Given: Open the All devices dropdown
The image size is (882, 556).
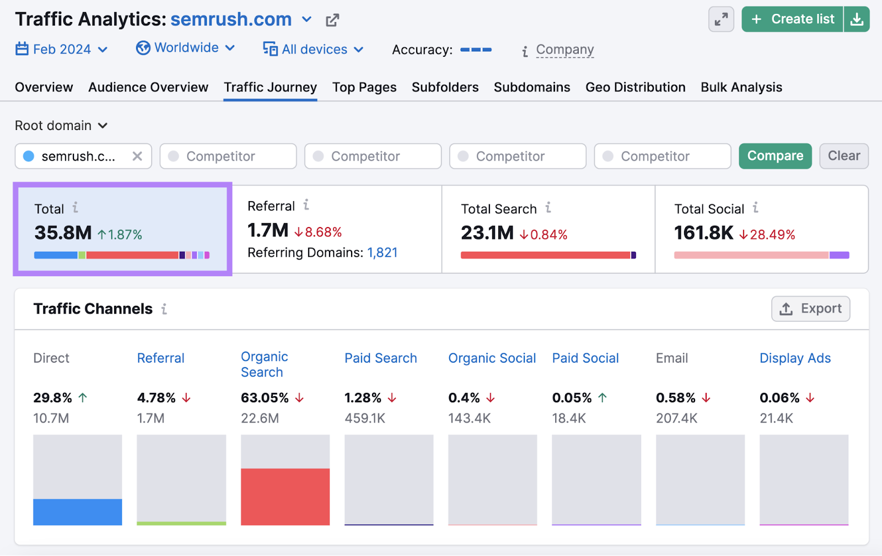Looking at the screenshot, I should click(359, 50).
